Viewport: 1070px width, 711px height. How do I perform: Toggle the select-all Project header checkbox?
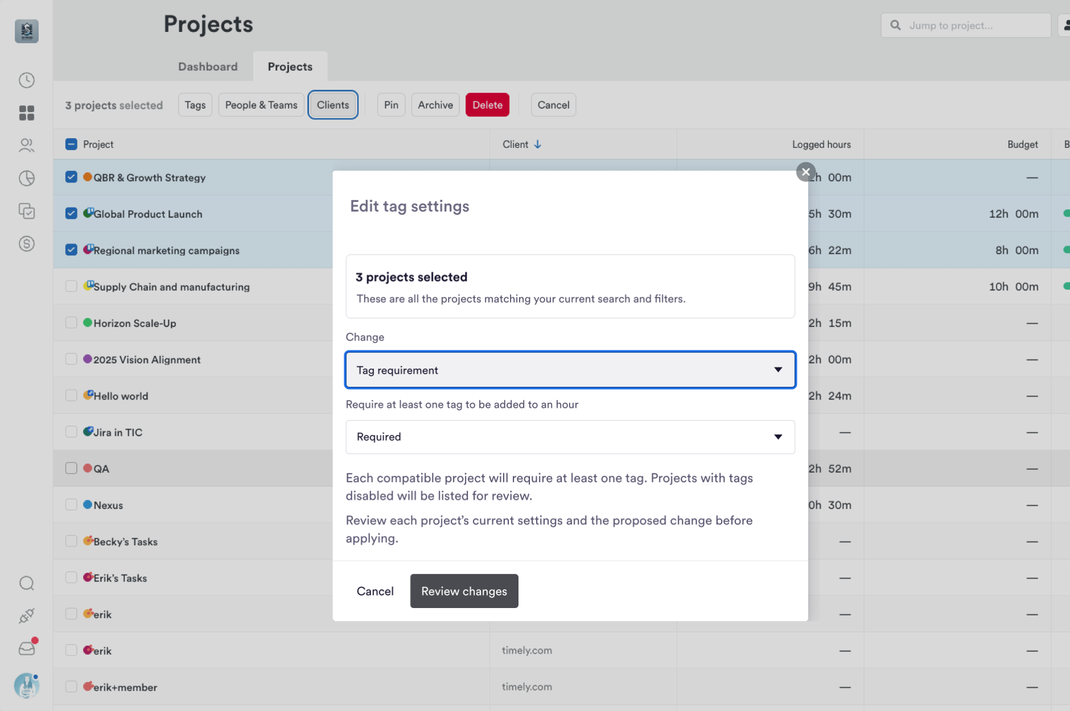(71, 144)
